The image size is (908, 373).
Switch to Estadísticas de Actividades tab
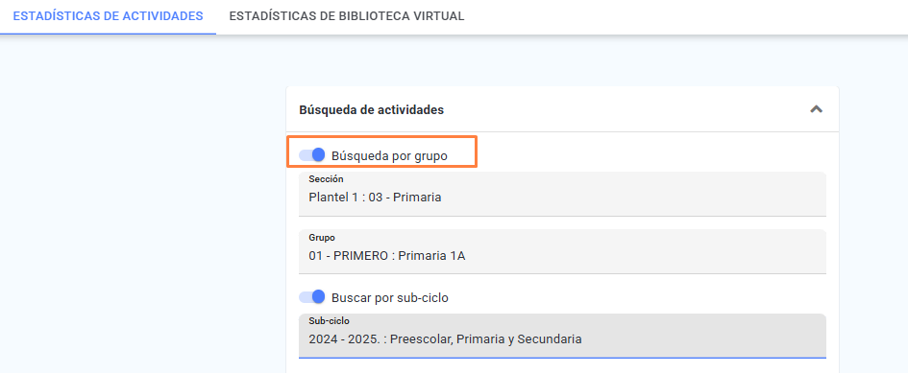108,16
